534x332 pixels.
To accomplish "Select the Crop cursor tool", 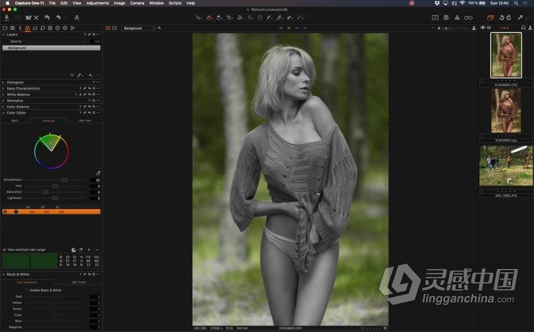I will [x=229, y=18].
